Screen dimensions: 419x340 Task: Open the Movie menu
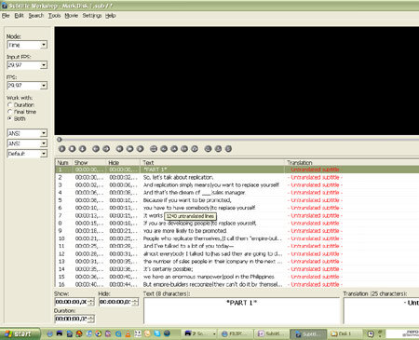(x=72, y=16)
